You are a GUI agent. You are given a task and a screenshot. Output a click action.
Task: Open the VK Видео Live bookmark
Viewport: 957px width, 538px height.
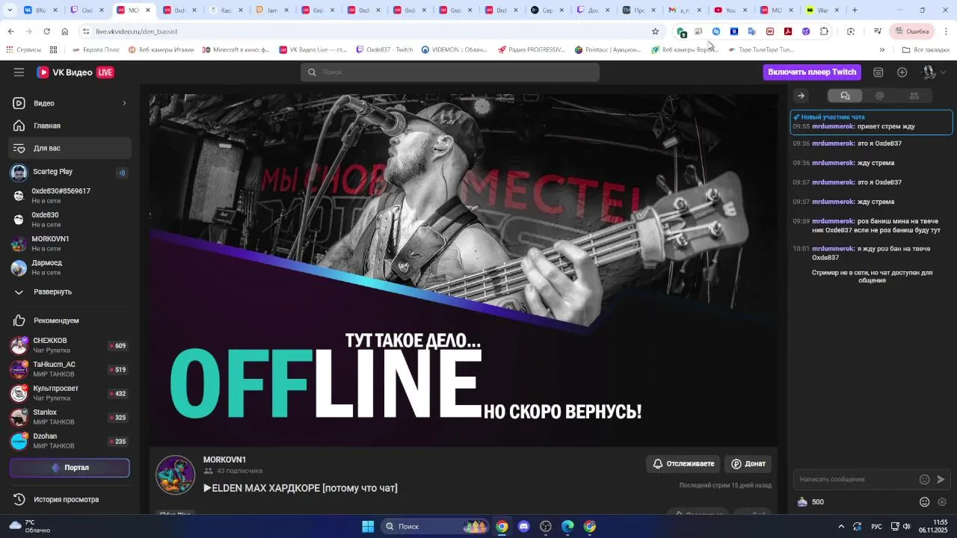coord(313,50)
